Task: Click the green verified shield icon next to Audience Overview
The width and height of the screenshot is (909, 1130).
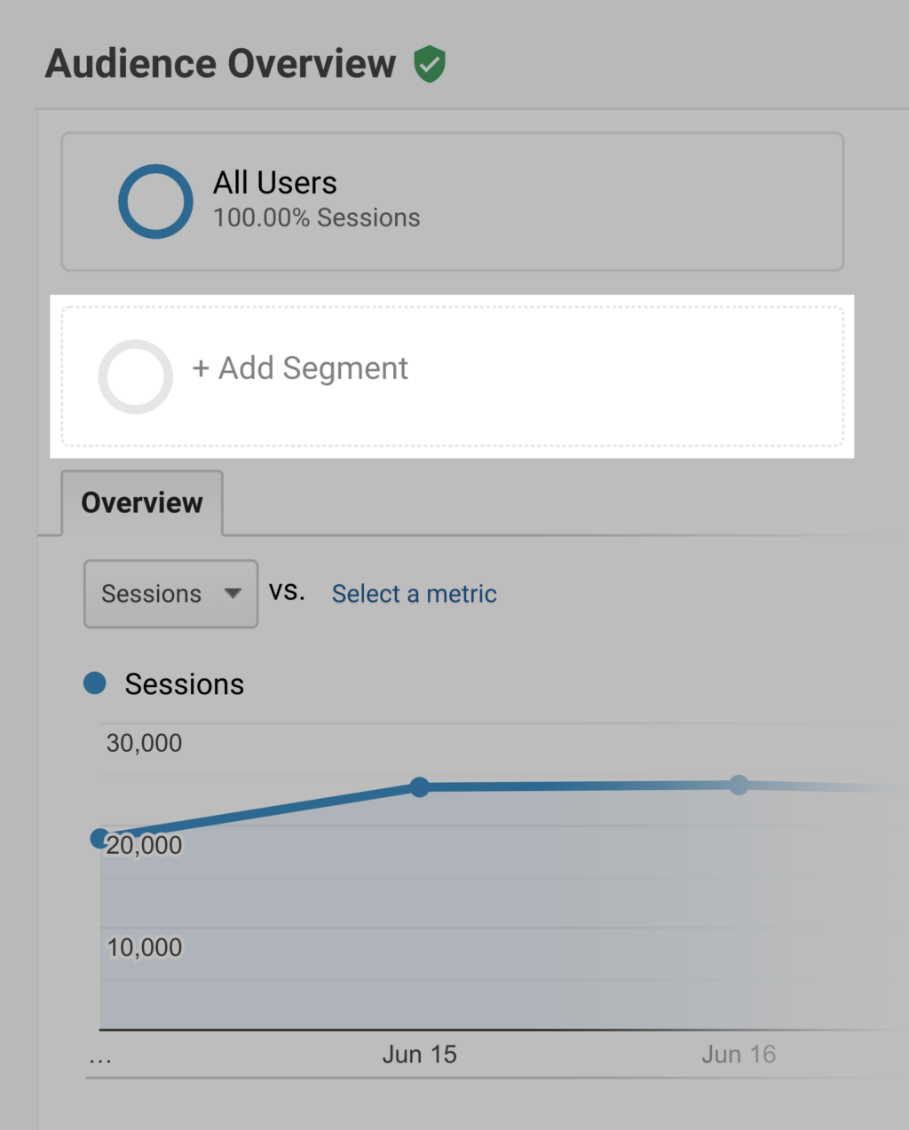Action: coord(431,62)
